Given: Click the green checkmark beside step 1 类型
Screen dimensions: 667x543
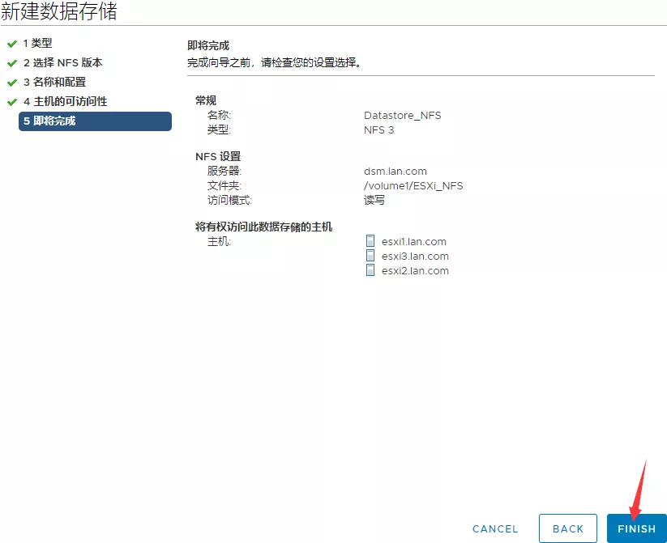Looking at the screenshot, I should point(11,44).
